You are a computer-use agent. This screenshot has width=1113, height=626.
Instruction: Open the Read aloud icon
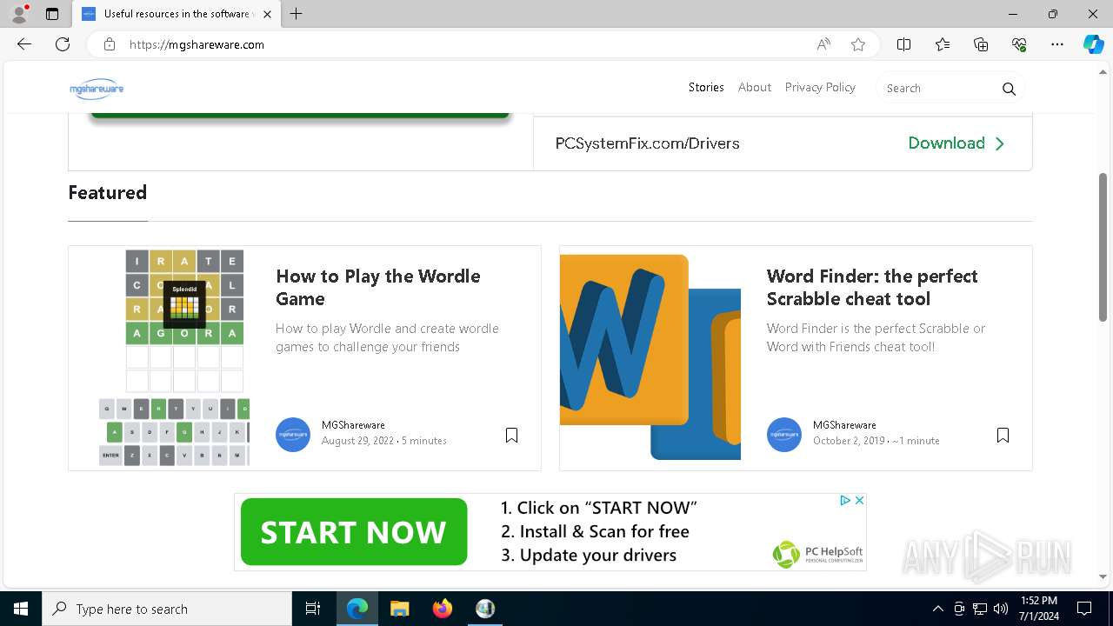pos(823,44)
